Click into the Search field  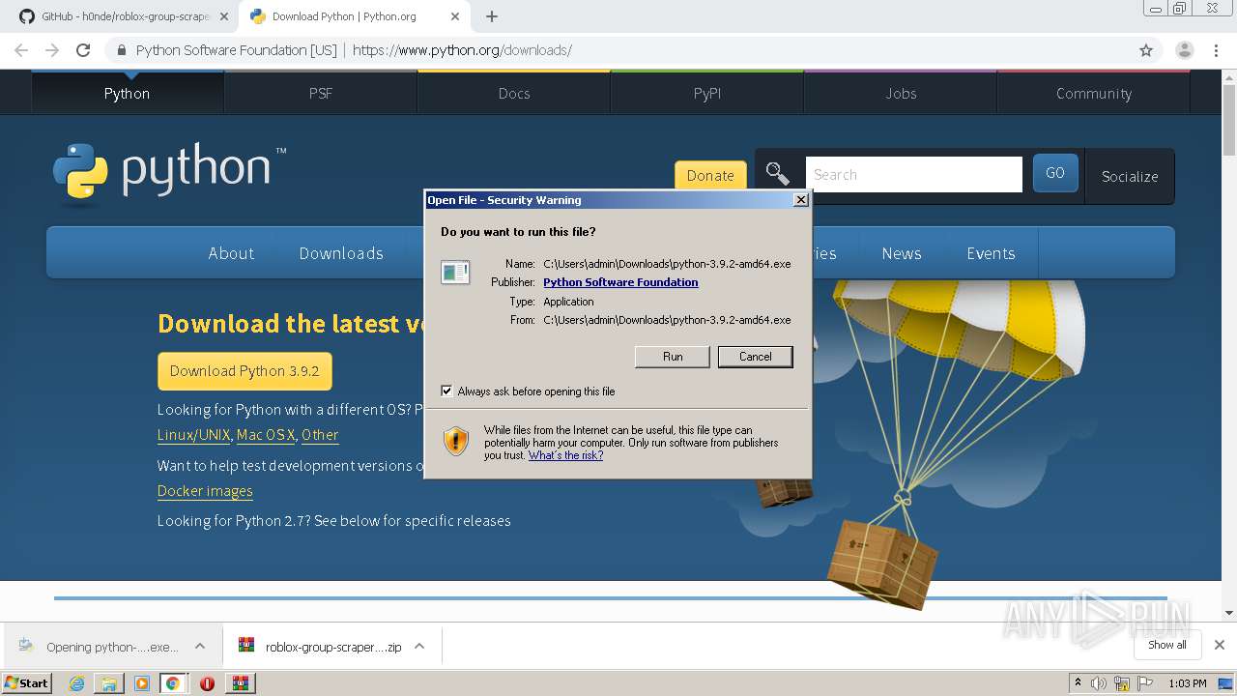pyautogui.click(x=913, y=175)
